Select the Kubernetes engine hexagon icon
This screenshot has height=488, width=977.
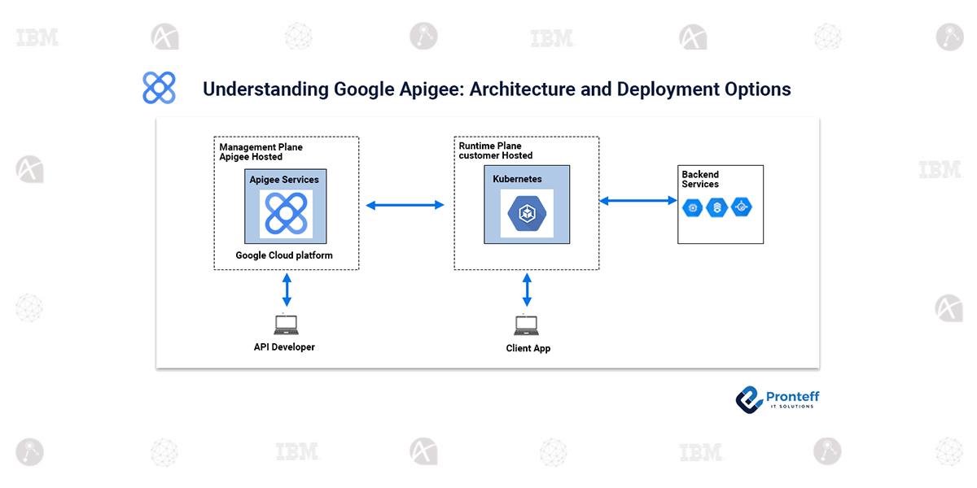point(527,214)
